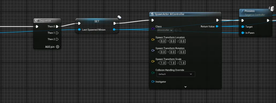
Task: Click SpawnActor input execution pin
Action: click(x=153, y=20)
